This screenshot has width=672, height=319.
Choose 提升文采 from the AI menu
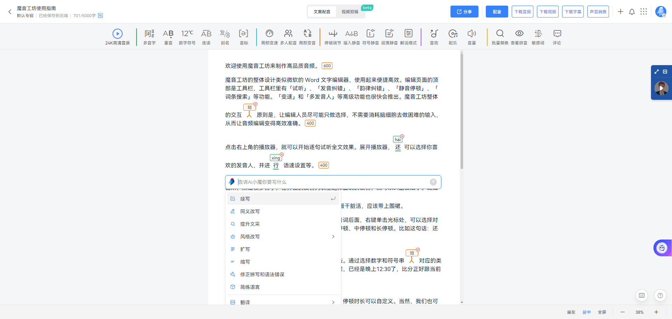[283, 224]
